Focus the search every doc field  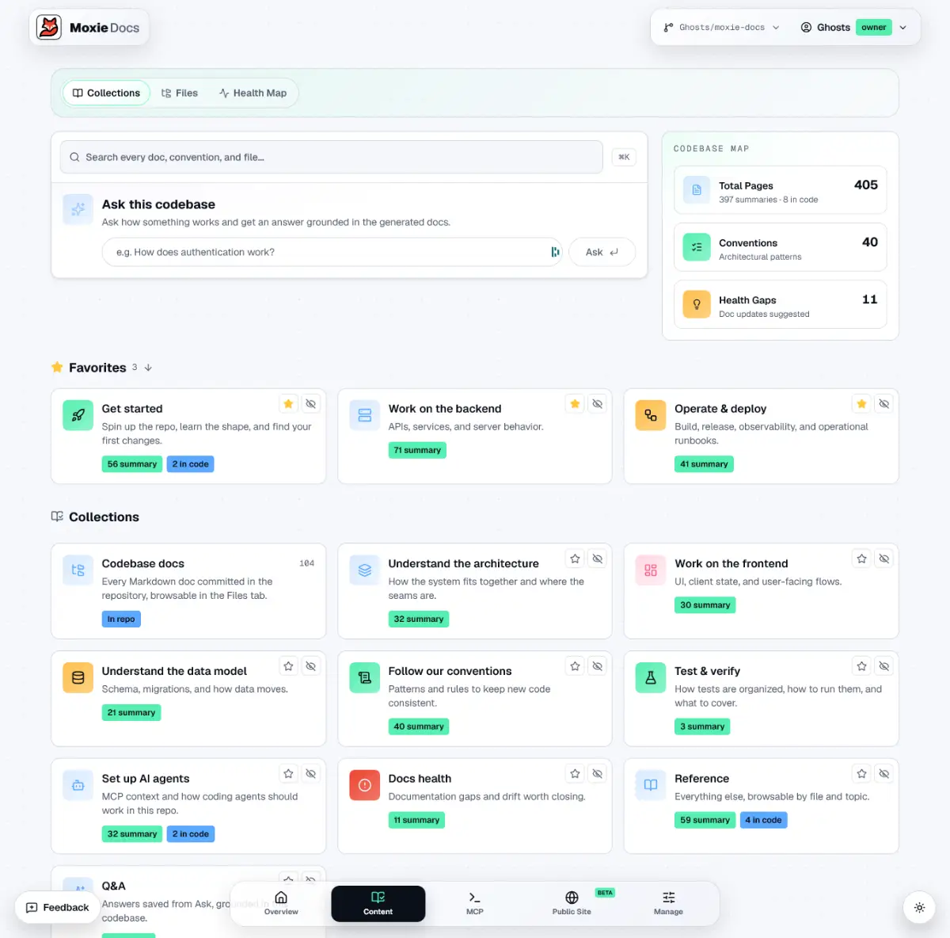click(332, 157)
